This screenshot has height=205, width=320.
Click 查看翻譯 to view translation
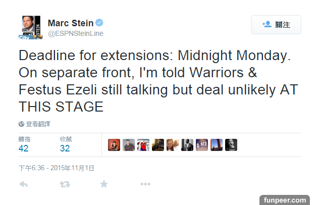(x=38, y=124)
